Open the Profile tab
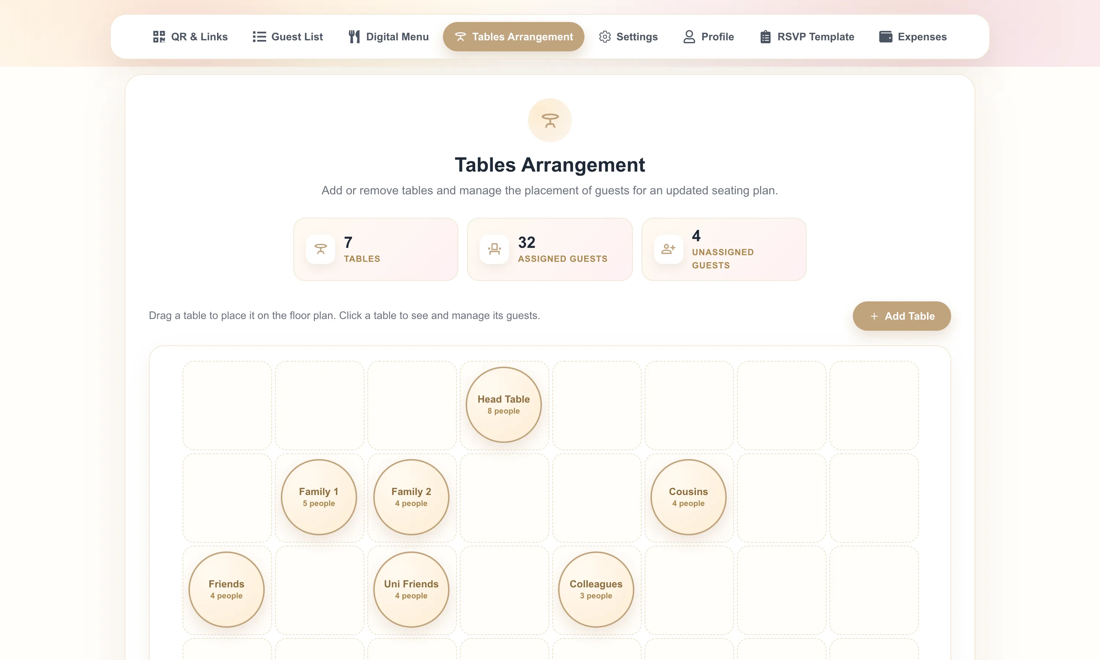The image size is (1100, 660). pos(709,36)
